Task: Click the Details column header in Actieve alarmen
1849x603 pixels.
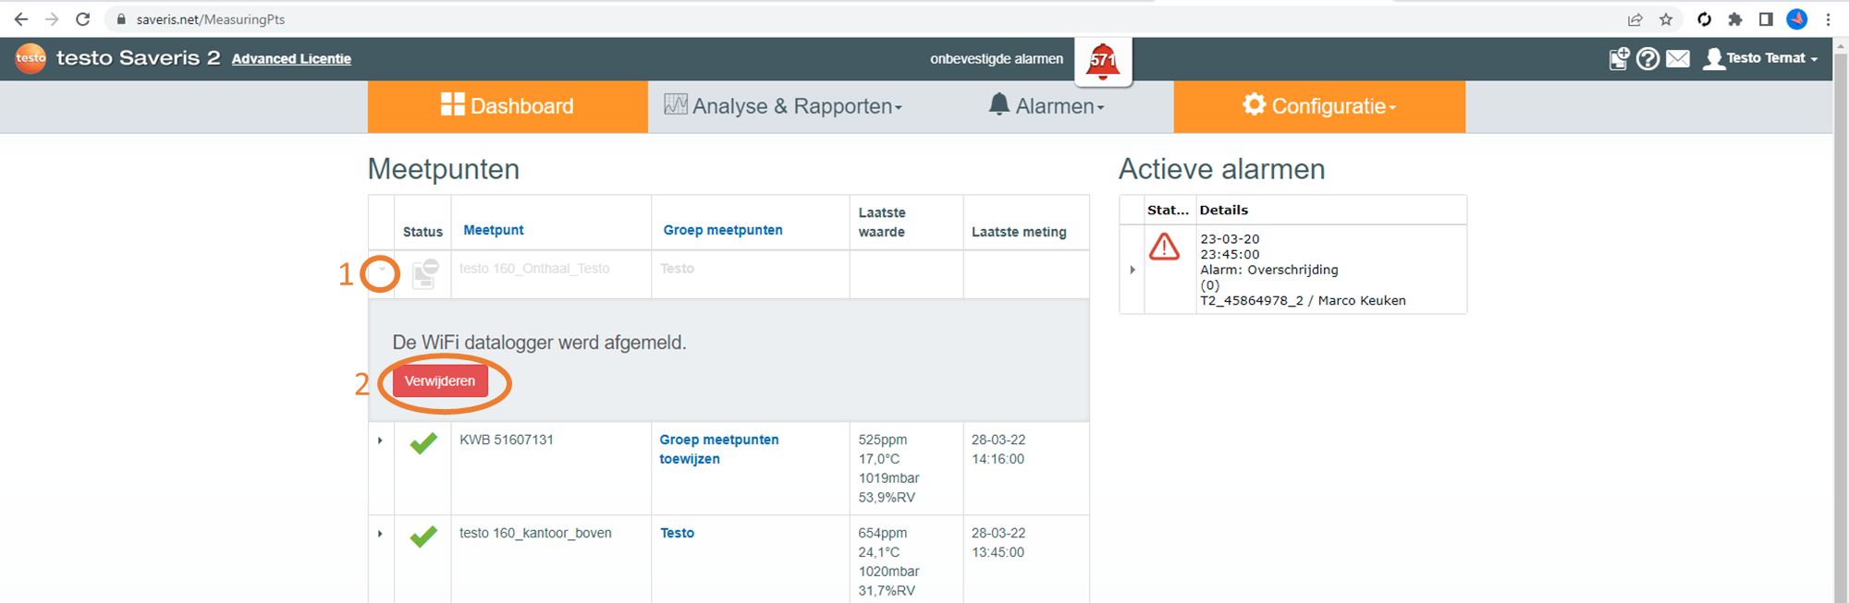Action: 1224,210
